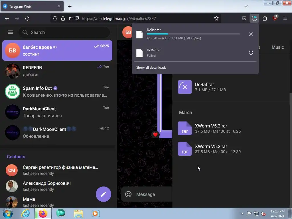Viewport: 292px width, 219px height.
Task: Reload the current page
Action: click(x=27, y=19)
